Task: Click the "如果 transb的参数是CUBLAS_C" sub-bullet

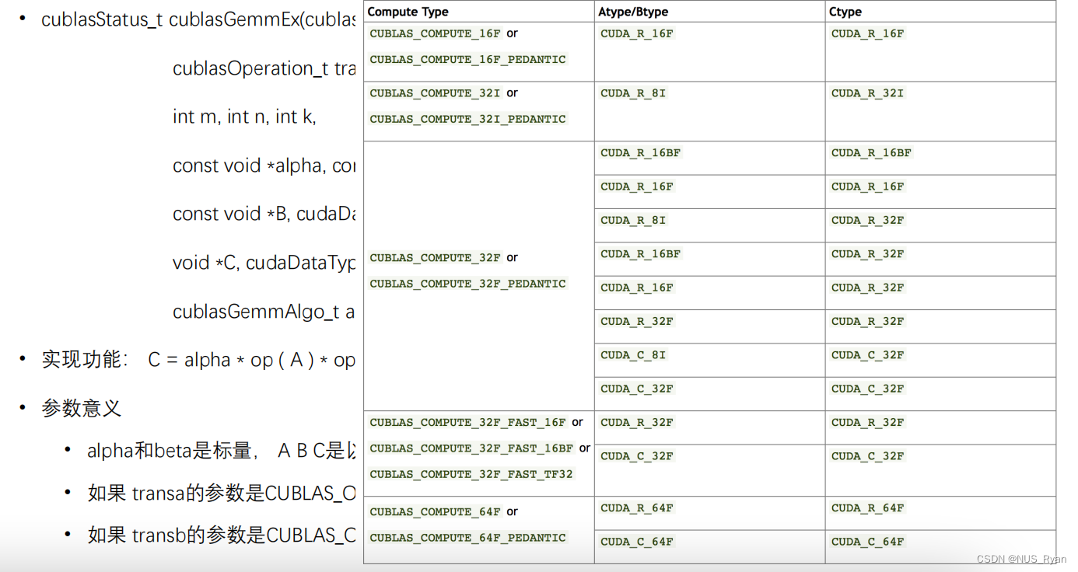Action: [x=222, y=535]
